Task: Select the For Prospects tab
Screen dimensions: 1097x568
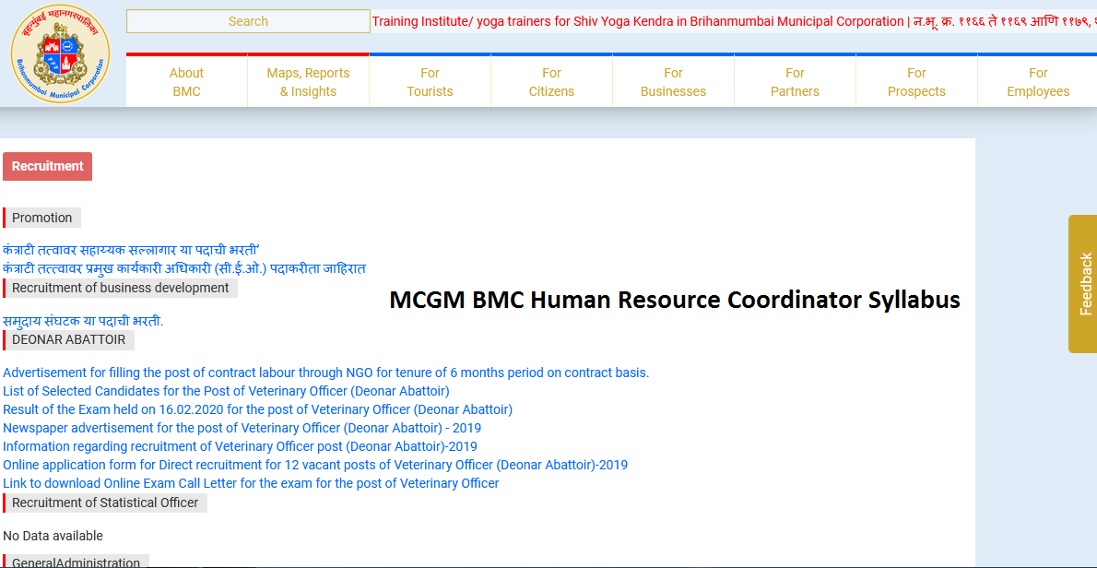Action: tap(916, 80)
